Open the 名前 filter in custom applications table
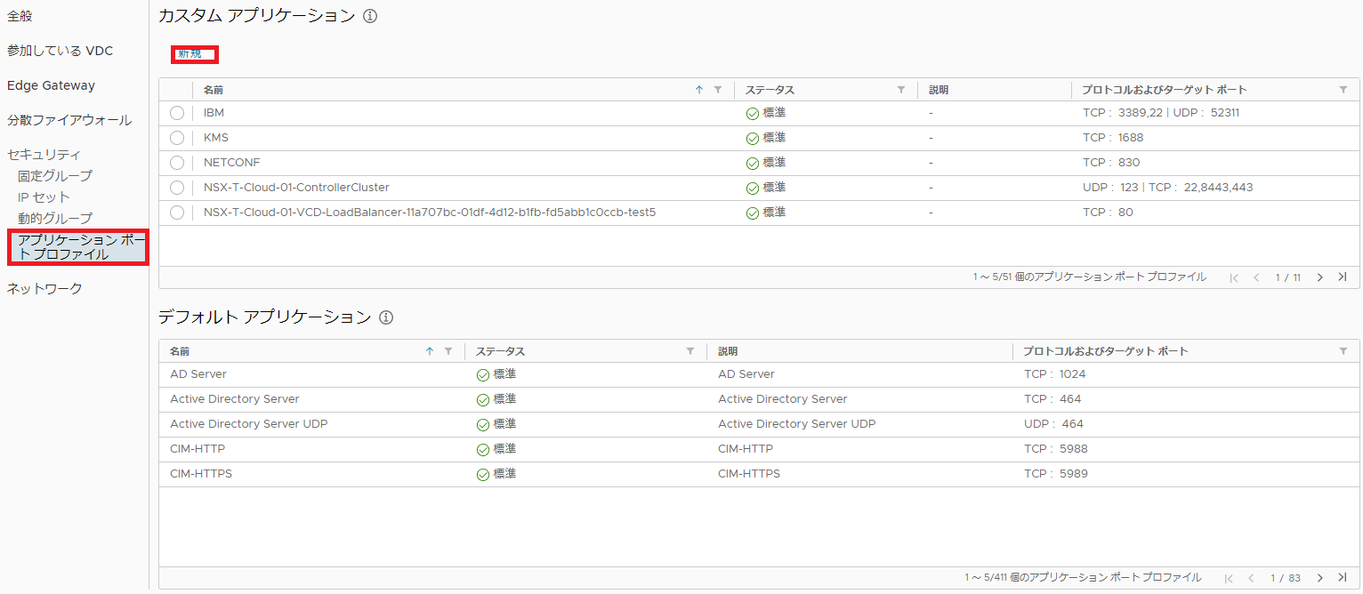The width and height of the screenshot is (1363, 594). click(x=718, y=90)
